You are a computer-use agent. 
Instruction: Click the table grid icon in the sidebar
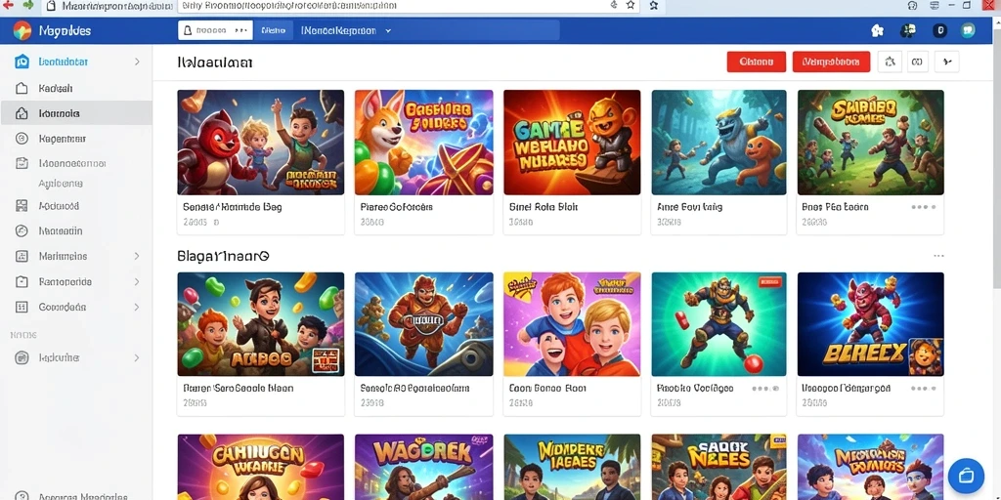tap(22, 307)
